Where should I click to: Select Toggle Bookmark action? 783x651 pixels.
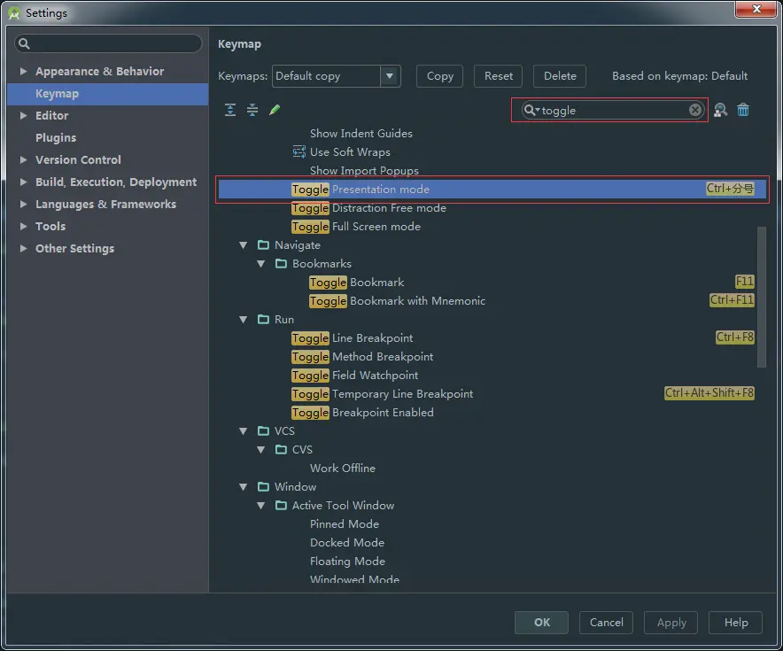coord(357,282)
